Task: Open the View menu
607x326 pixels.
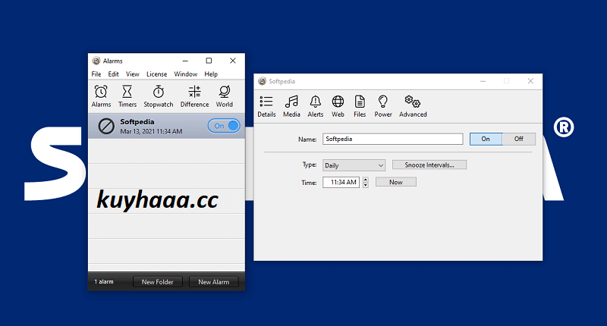Action: click(132, 74)
